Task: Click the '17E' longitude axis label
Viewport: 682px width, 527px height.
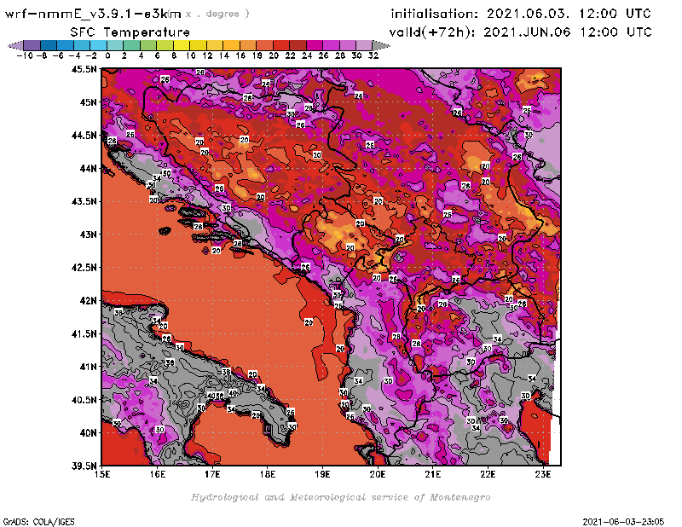Action: [212, 474]
